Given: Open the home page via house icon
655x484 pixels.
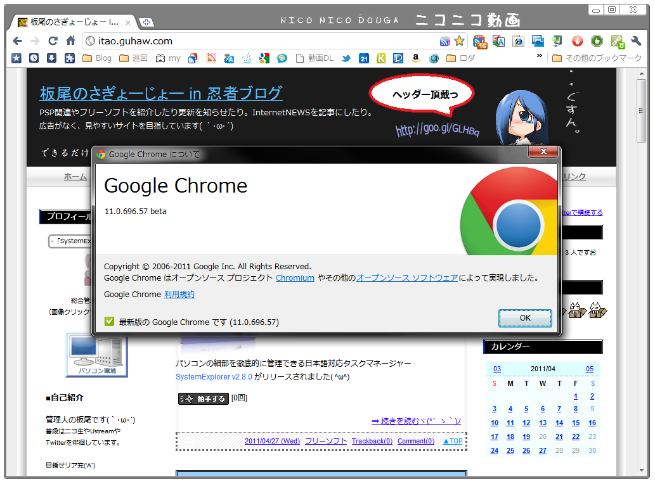Looking at the screenshot, I should (70, 41).
